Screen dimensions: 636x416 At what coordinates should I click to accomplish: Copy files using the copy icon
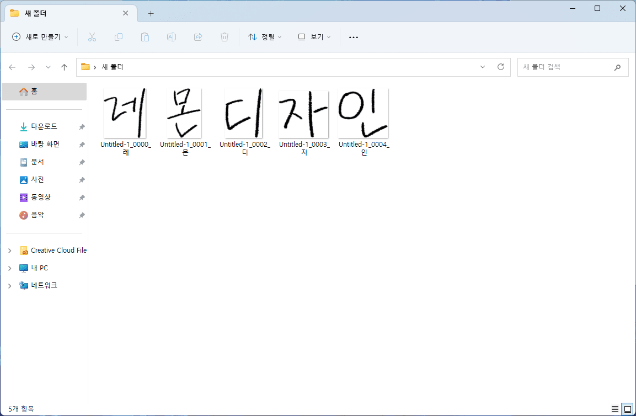click(119, 37)
